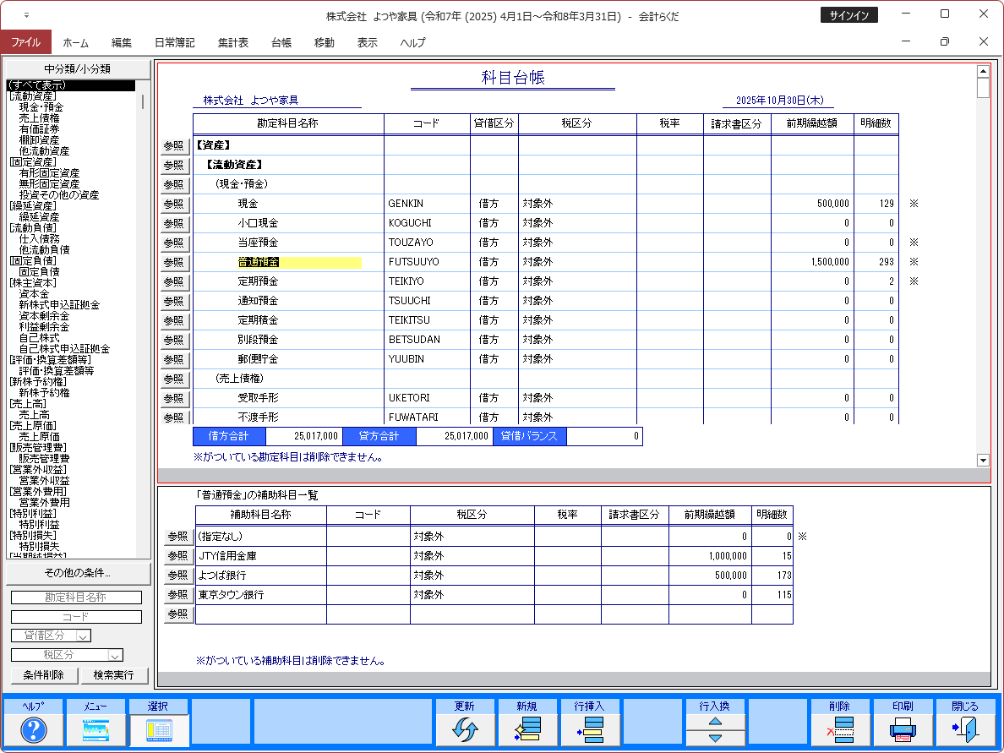Click the 更新 (Update) refresh icon

point(465,729)
